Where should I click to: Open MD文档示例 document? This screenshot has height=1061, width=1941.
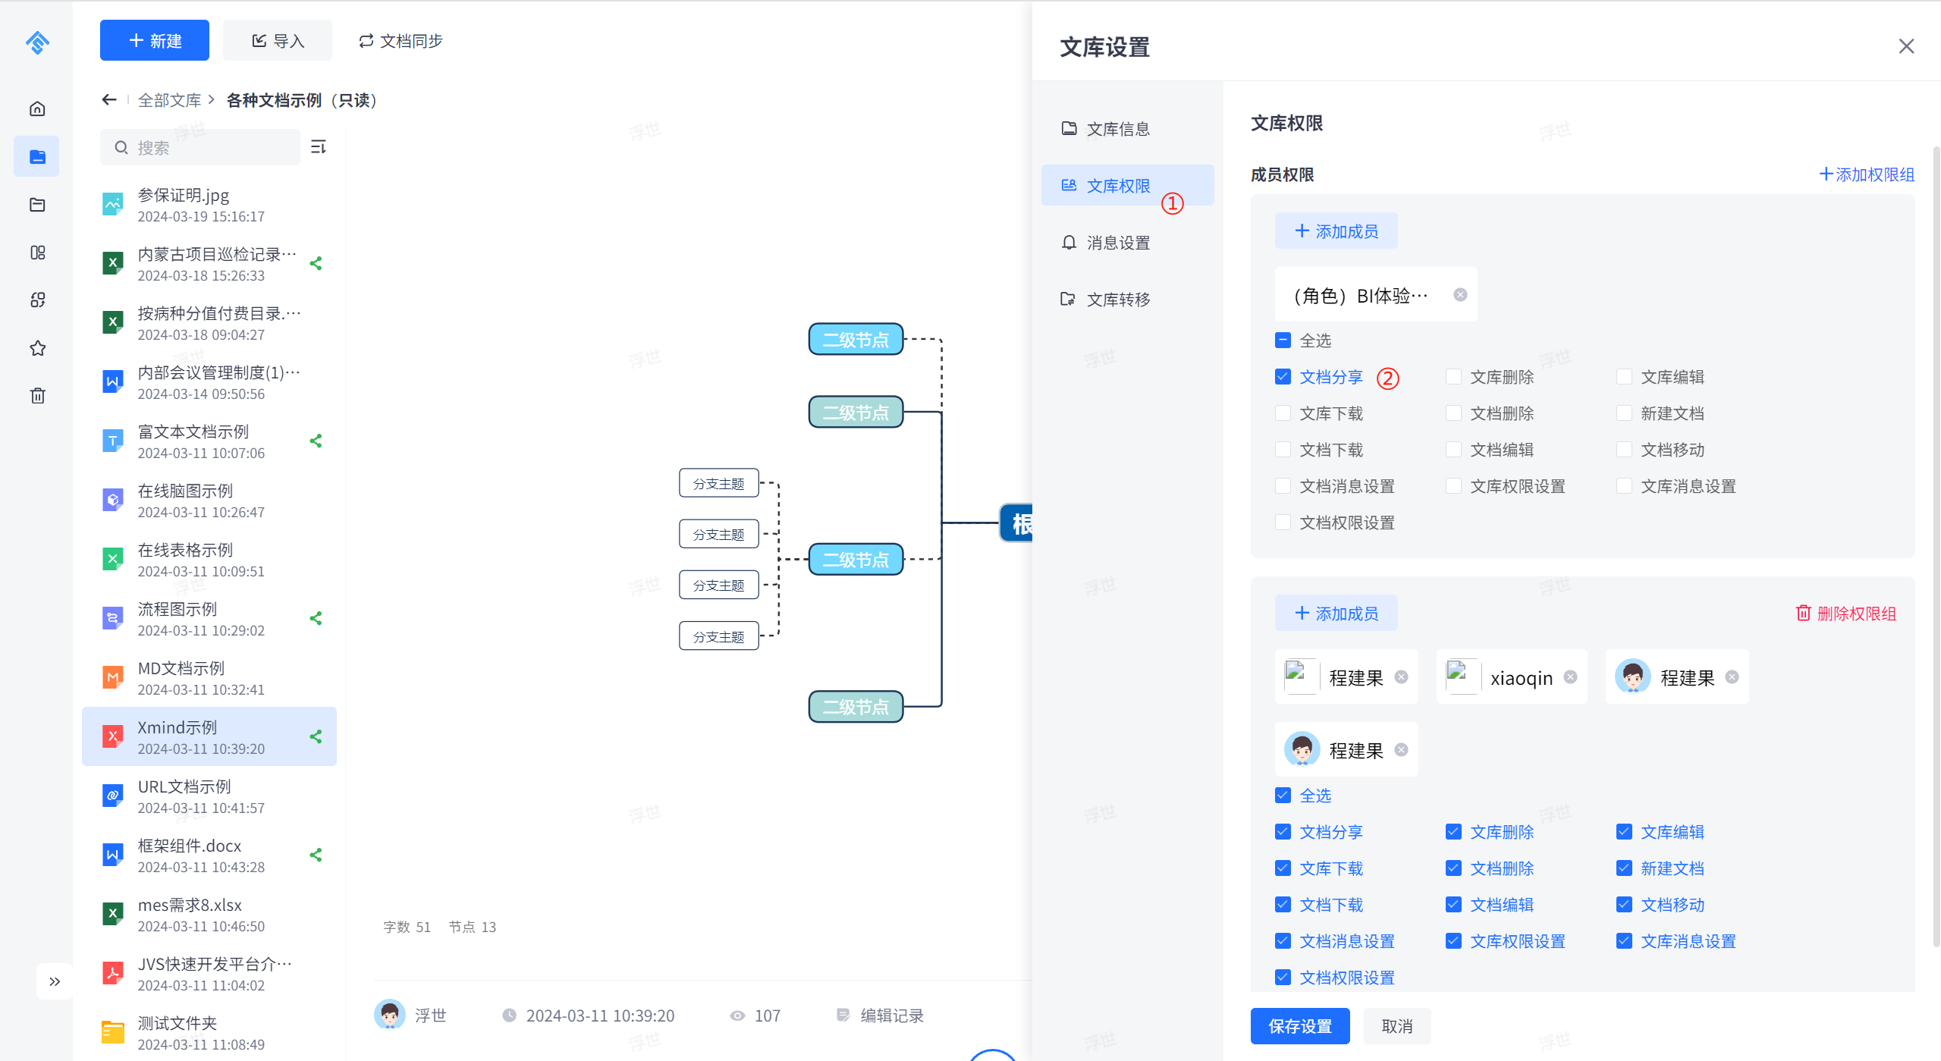point(209,677)
